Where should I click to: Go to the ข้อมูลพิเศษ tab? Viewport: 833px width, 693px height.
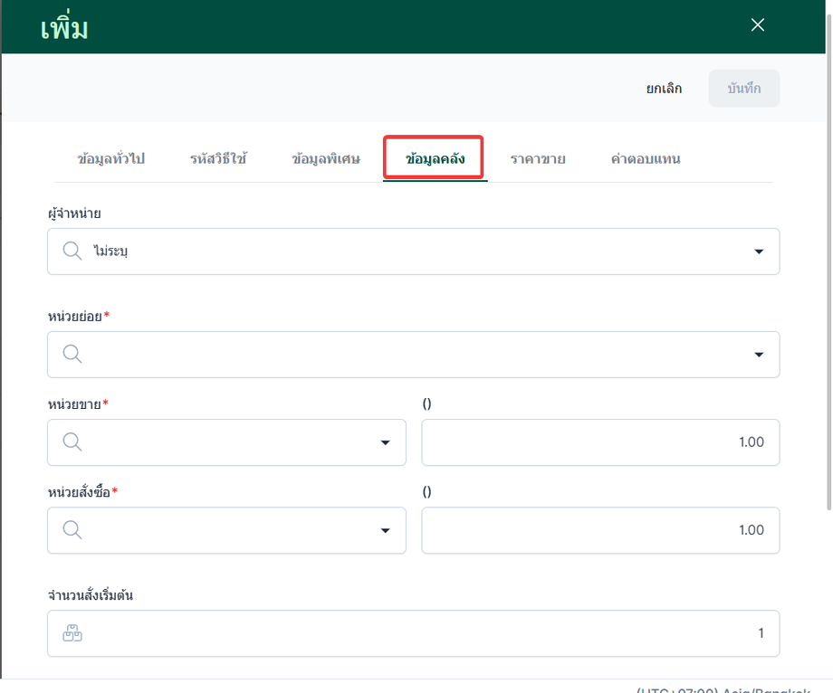click(326, 158)
